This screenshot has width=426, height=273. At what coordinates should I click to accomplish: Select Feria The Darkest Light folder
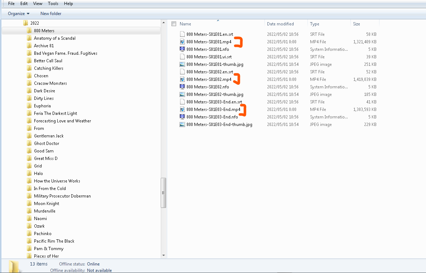point(55,113)
